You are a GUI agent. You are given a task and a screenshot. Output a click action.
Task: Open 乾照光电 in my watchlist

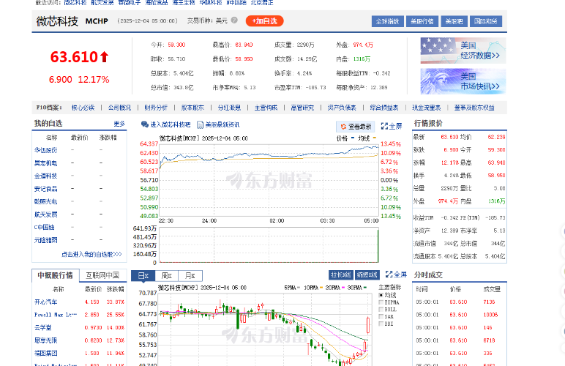(46, 201)
